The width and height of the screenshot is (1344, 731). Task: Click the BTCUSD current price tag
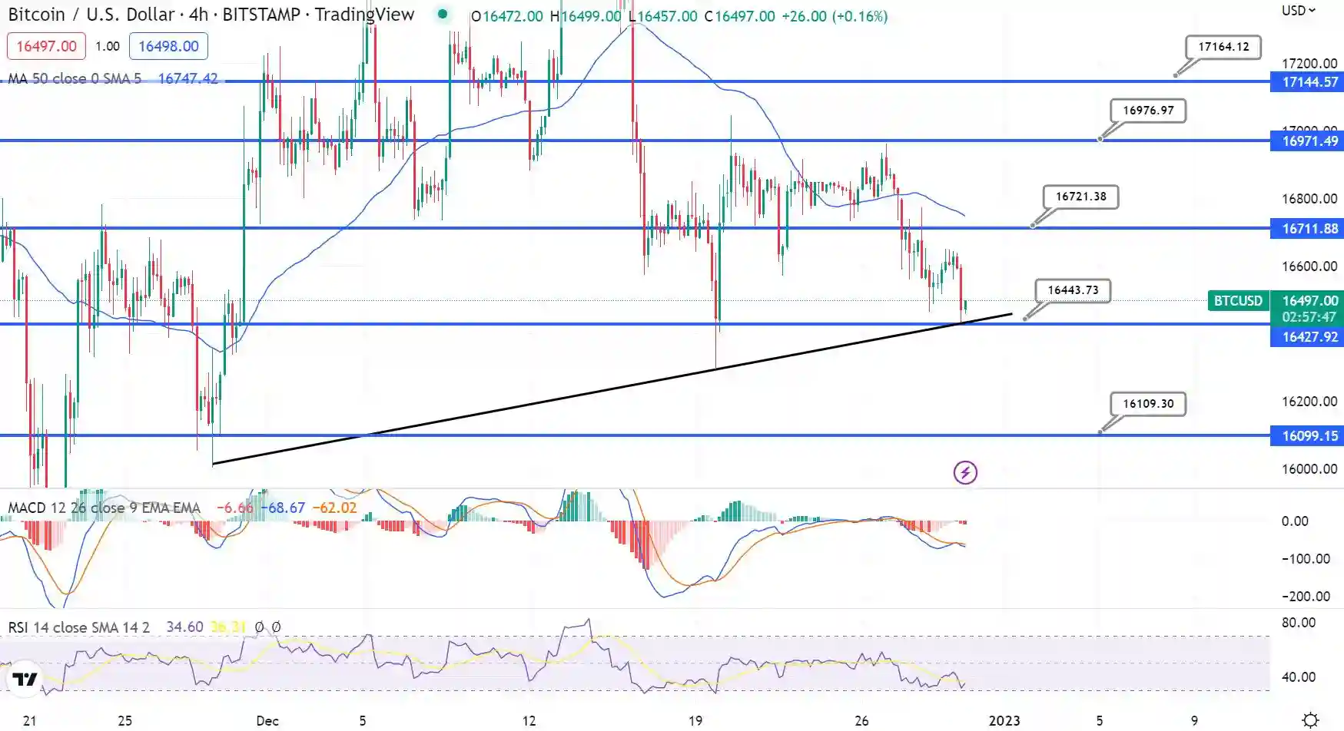coord(1238,300)
